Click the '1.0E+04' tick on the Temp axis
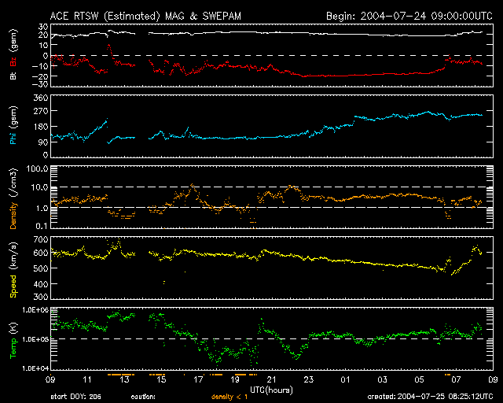Viewport: 503px width, 403px height. tap(35, 368)
